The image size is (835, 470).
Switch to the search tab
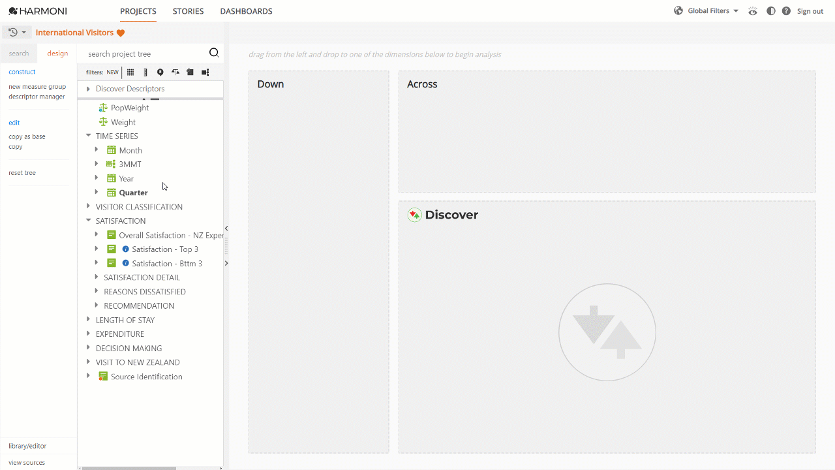coord(19,54)
